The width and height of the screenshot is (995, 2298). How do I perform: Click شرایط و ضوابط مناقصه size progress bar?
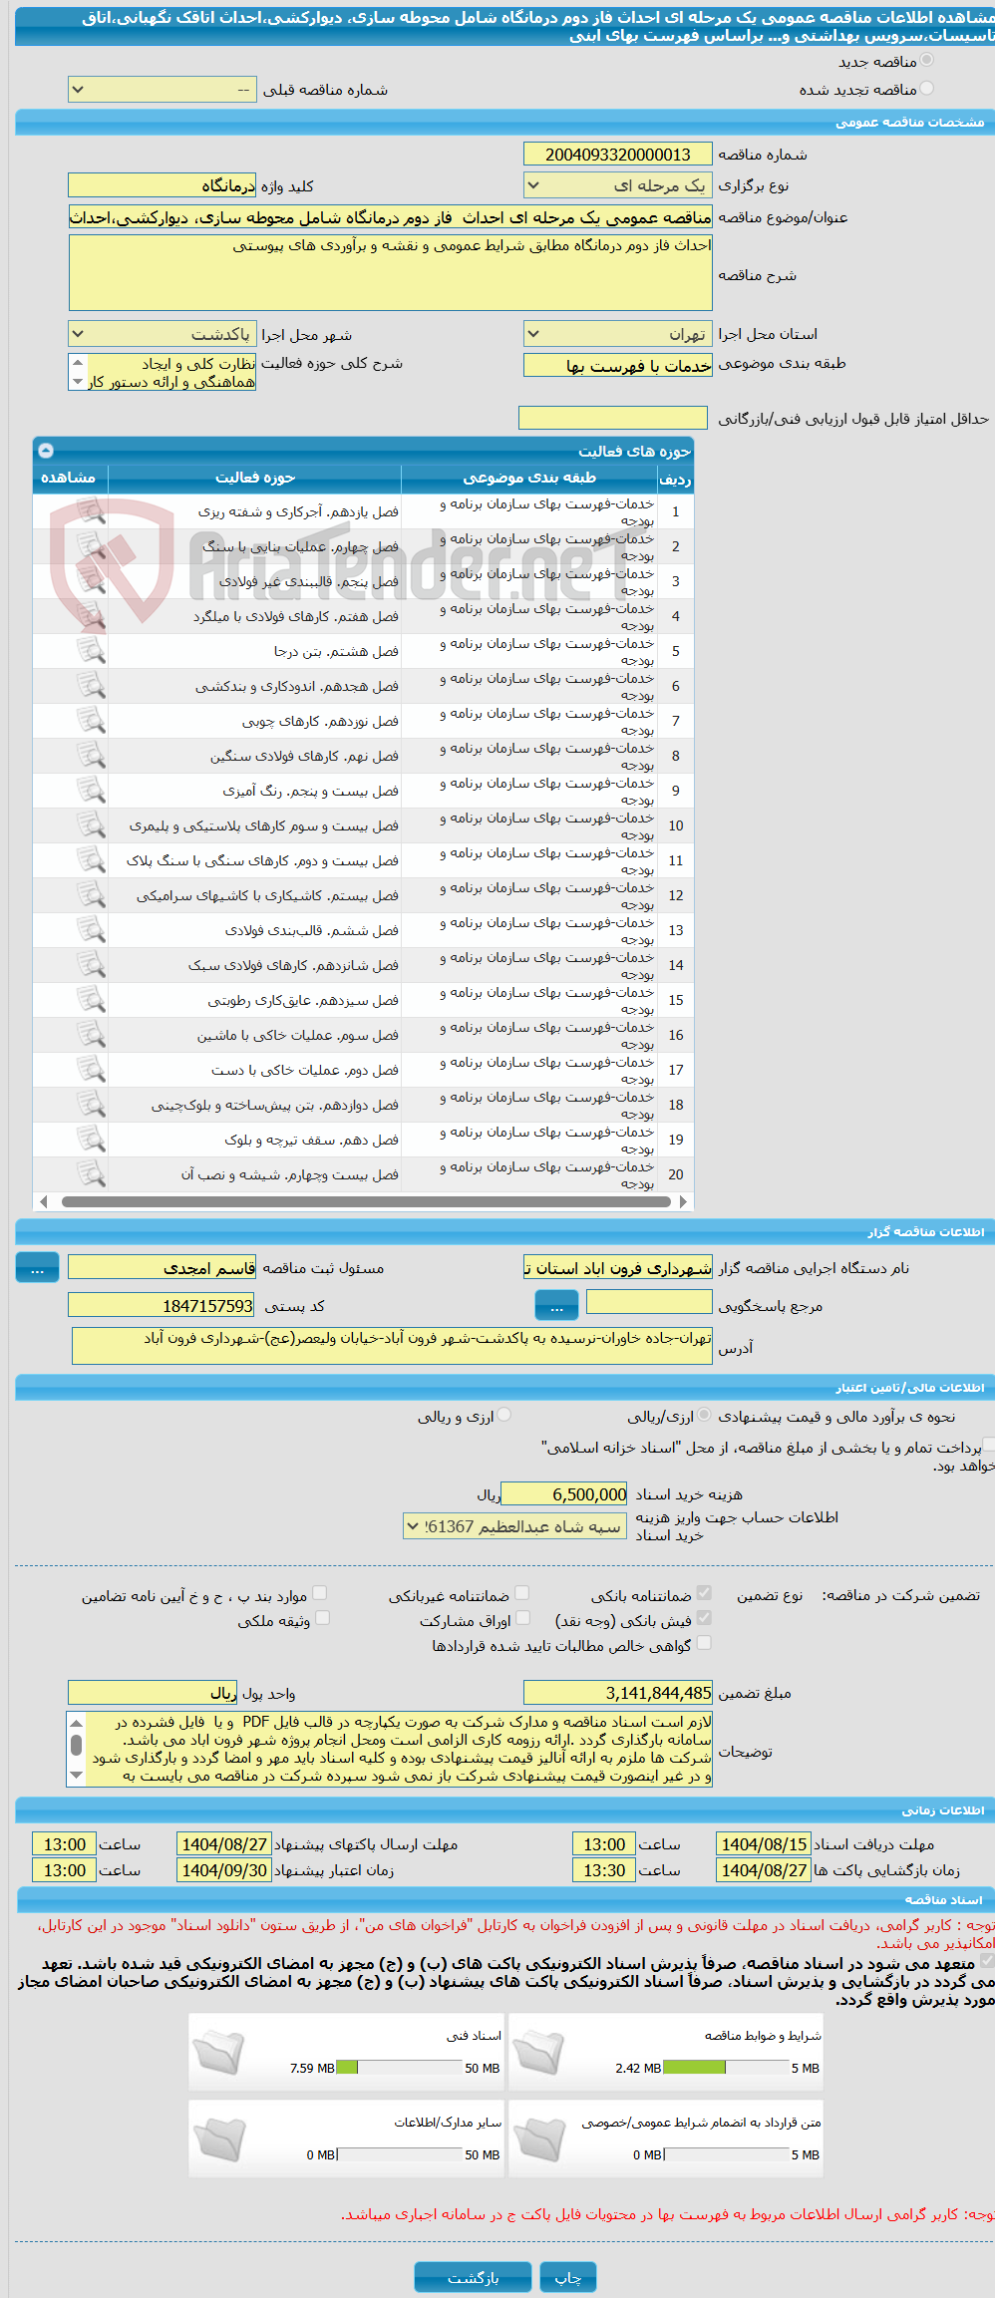click(726, 2068)
